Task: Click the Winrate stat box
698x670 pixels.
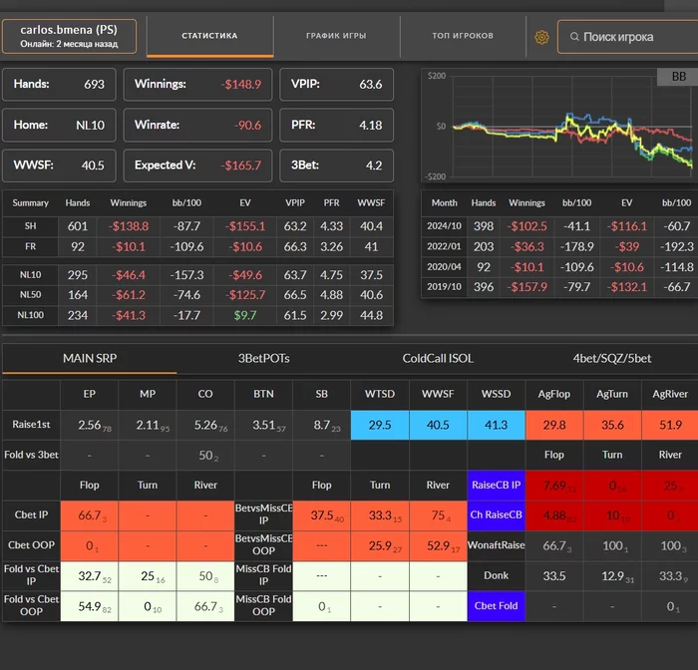Action: [x=197, y=125]
